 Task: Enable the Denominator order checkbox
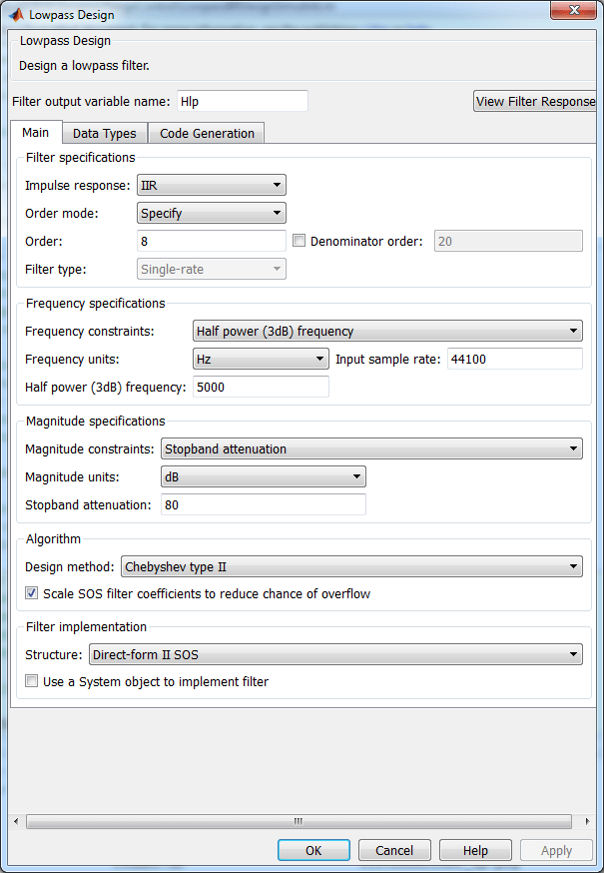[x=300, y=241]
